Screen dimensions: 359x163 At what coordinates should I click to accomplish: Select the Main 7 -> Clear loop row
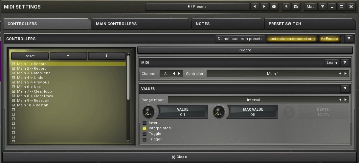68,91
